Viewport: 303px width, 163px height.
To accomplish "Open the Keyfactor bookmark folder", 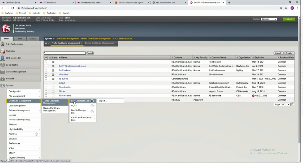I will coord(7,13).
